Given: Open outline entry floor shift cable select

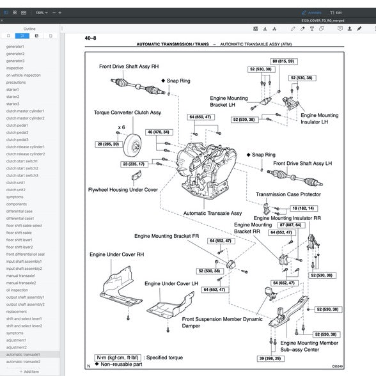Looking at the screenshot, I should 24,226.
